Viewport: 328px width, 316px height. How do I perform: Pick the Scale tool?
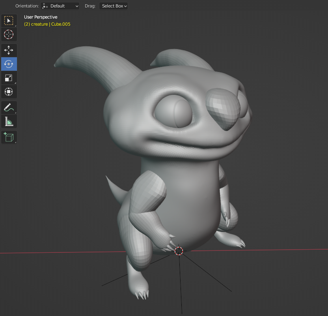[9, 78]
